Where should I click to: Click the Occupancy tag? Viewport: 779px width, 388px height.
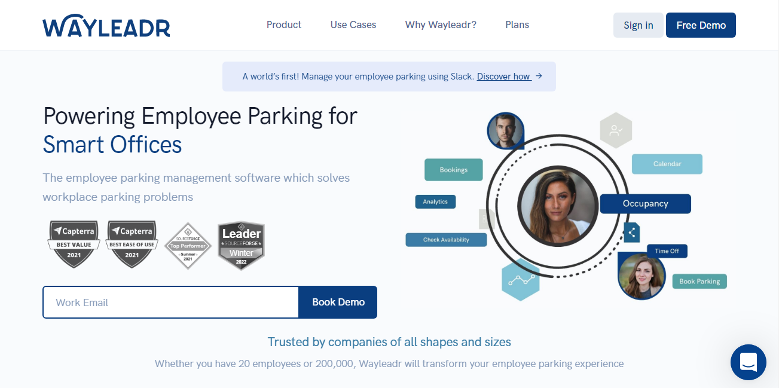pos(646,204)
